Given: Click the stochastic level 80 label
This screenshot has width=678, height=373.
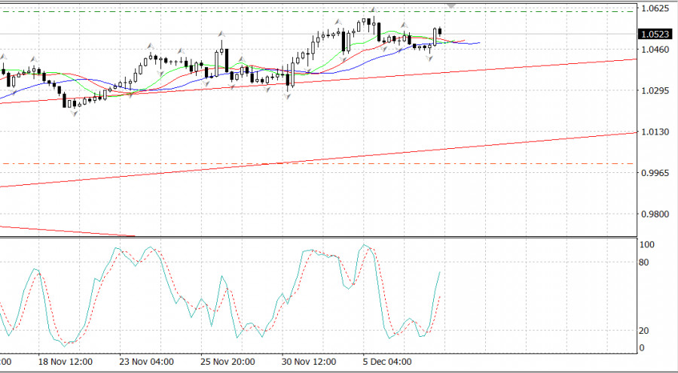Looking at the screenshot, I should tap(645, 263).
